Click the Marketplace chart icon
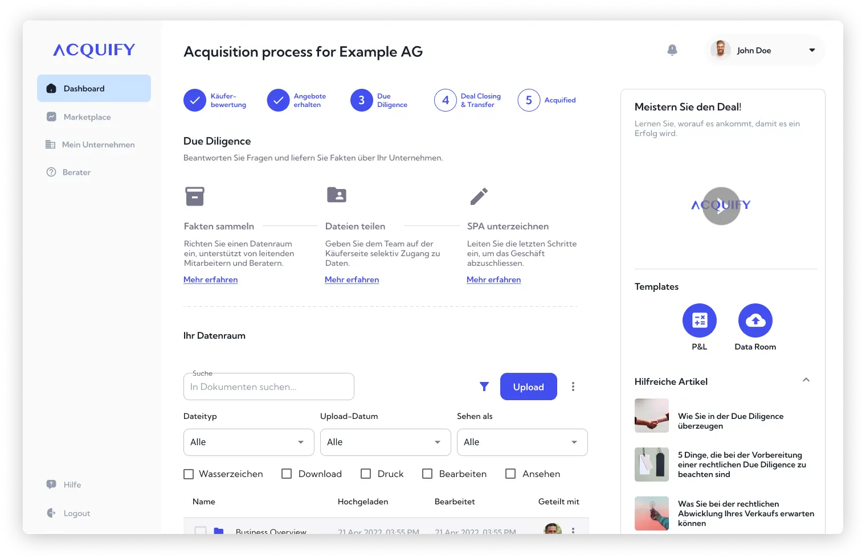 51,117
